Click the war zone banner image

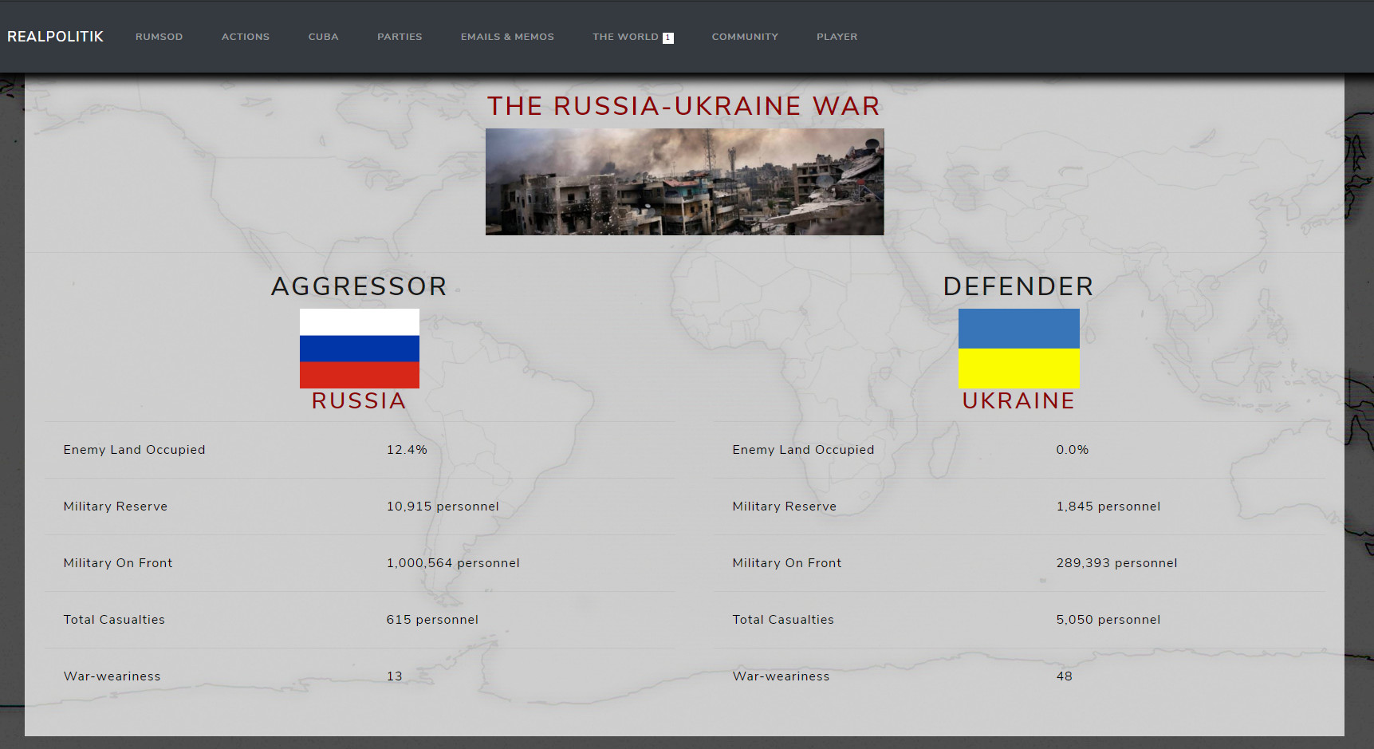(684, 182)
